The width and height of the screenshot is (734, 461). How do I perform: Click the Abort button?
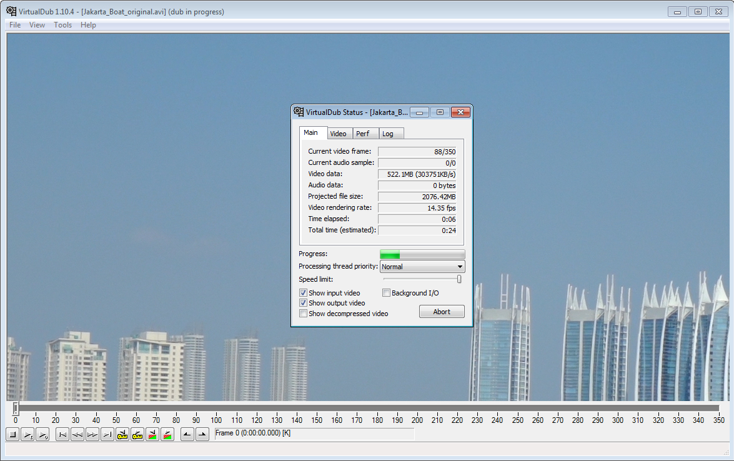pos(442,312)
